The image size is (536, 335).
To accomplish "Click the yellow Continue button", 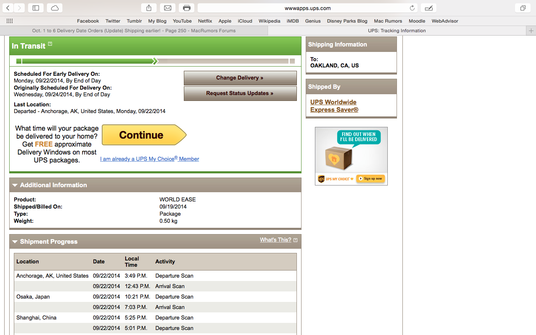I will (144, 135).
